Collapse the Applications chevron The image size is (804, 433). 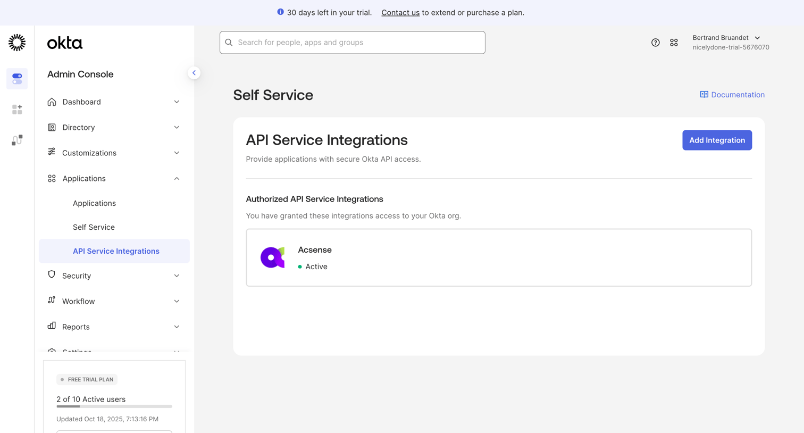click(177, 178)
